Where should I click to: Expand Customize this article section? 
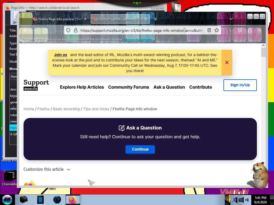47,169
